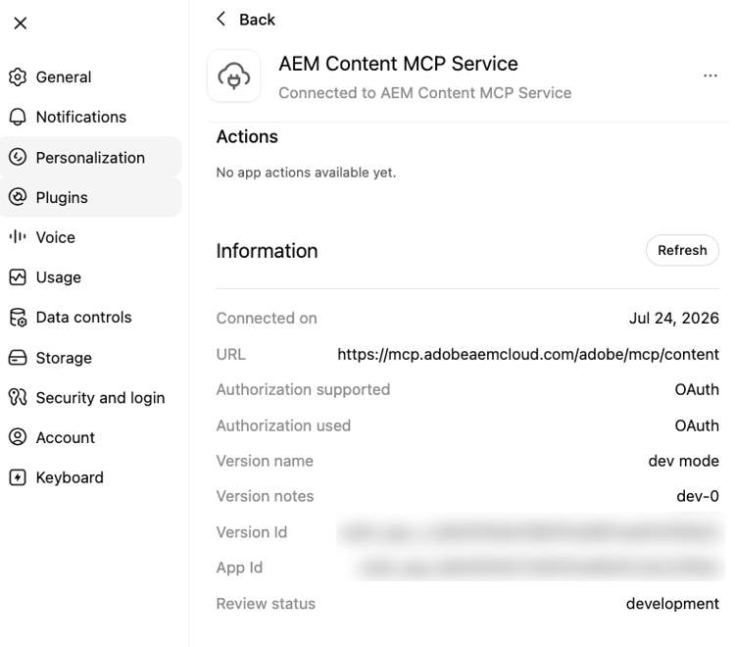Screen dimensions: 735x647
Task: Close the settings dialog with the X icon
Action: tap(21, 23)
